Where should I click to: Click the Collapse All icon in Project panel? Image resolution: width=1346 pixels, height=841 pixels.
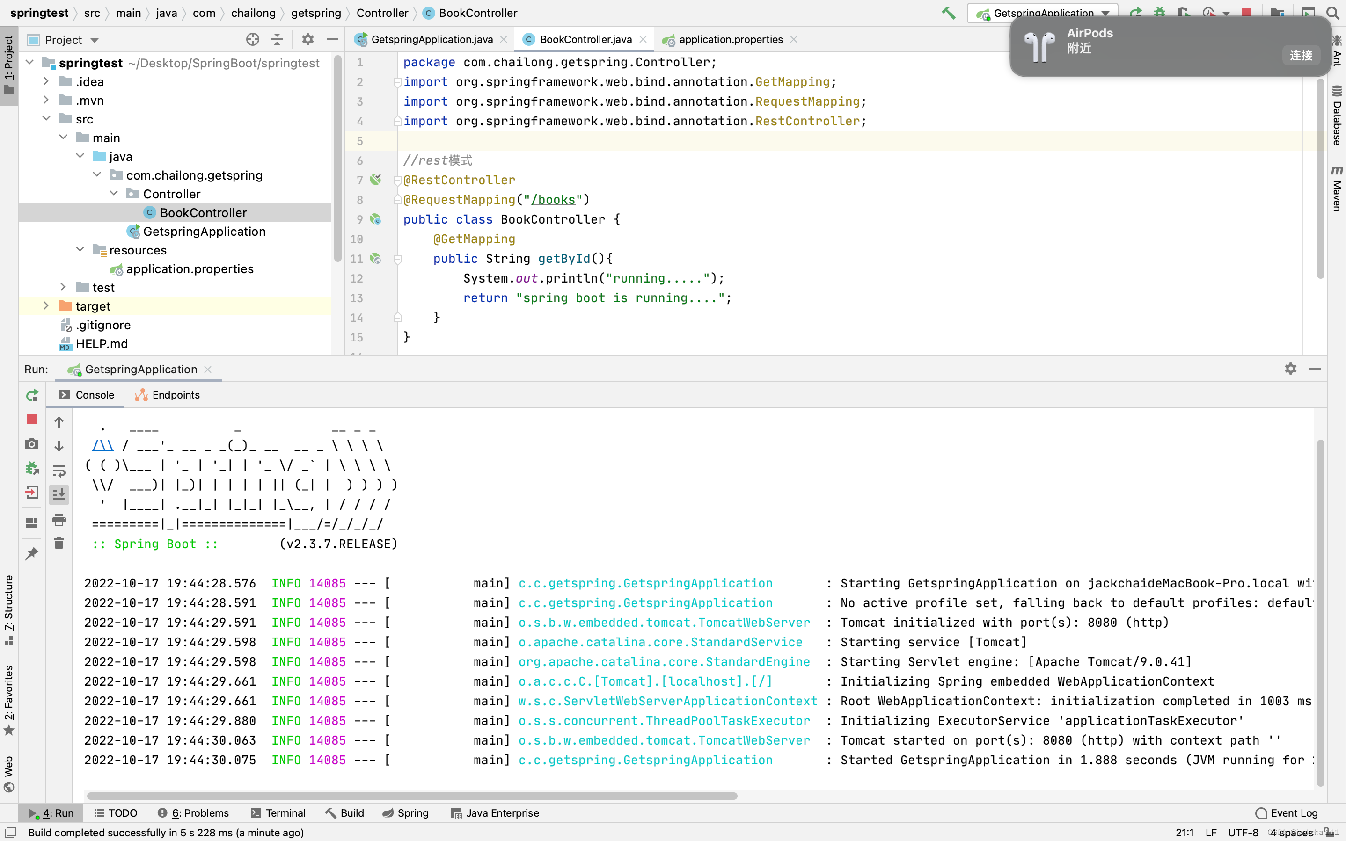tap(277, 39)
